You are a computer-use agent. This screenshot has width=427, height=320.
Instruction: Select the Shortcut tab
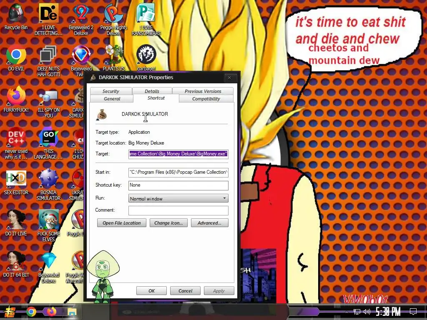(x=156, y=98)
